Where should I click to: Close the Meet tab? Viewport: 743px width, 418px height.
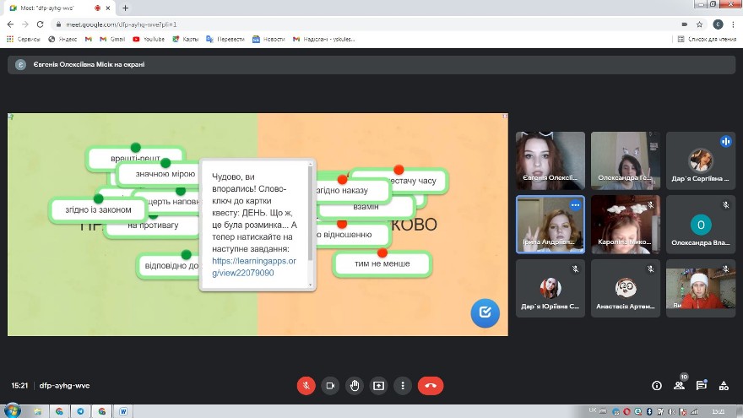[108, 8]
